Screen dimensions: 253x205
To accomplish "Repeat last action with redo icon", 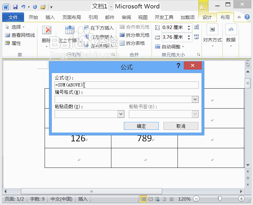I will point(35,7).
